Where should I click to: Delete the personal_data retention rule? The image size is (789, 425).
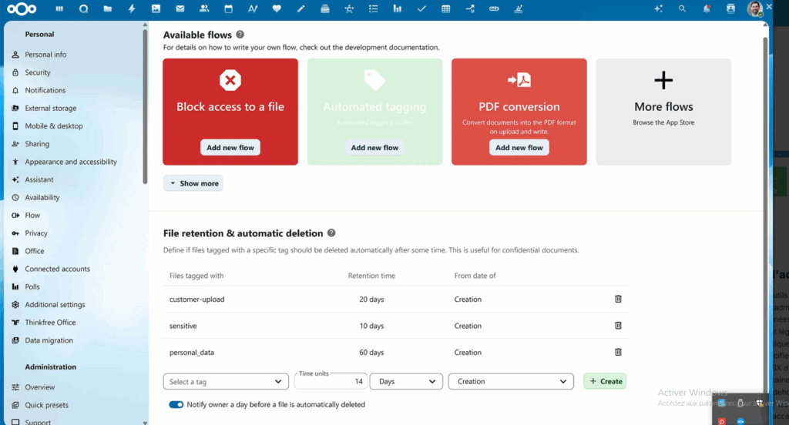(x=618, y=352)
